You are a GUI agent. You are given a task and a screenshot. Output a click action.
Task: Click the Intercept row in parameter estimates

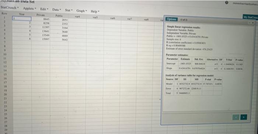tap(205, 64)
